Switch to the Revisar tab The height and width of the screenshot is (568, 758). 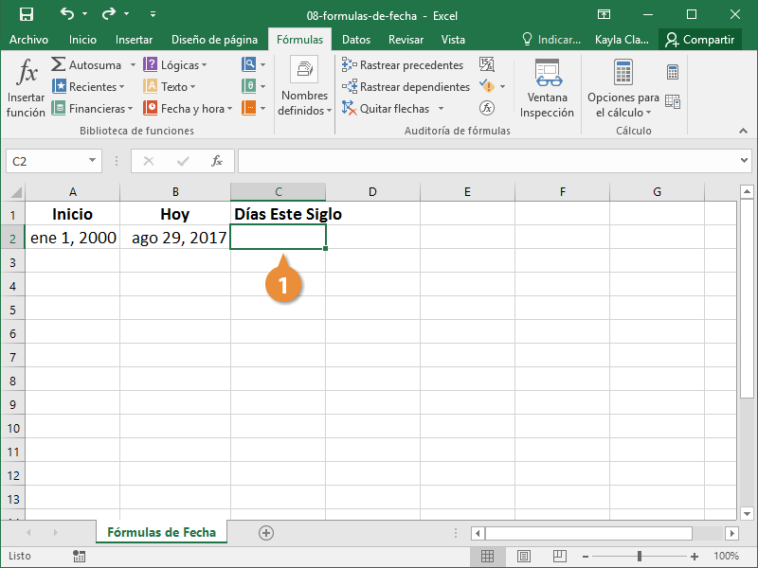(x=406, y=40)
